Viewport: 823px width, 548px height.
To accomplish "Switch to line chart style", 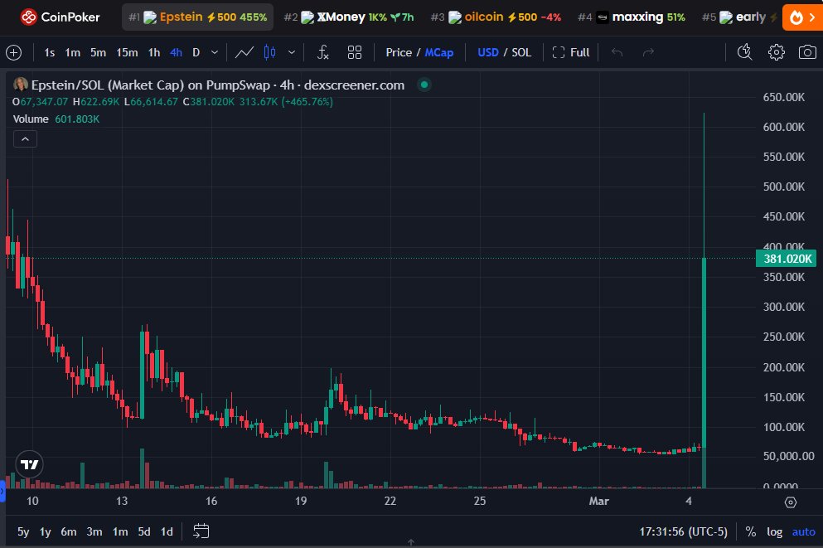I will point(244,52).
